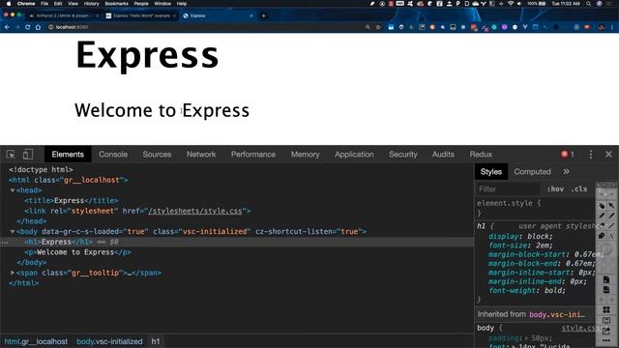Image resolution: width=619 pixels, height=348 pixels.
Task: Toggle the device toolbar icon
Action: tap(28, 155)
